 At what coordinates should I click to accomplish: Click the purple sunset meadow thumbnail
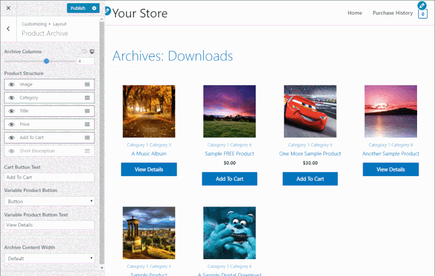coord(229,111)
